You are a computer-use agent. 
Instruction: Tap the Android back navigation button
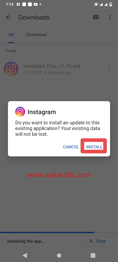click(x=25, y=255)
